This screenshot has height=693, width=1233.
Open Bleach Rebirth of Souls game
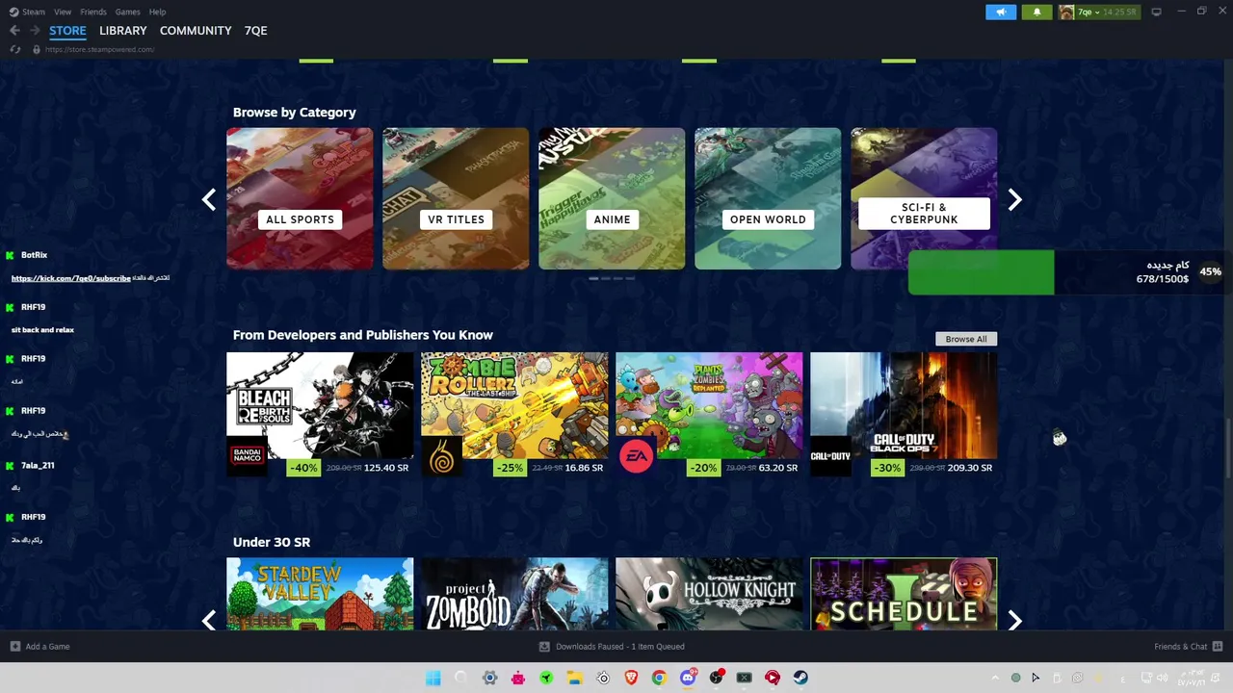pos(320,405)
